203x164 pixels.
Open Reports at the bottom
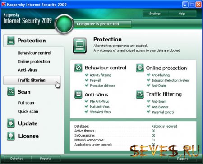[x=46, y=159]
